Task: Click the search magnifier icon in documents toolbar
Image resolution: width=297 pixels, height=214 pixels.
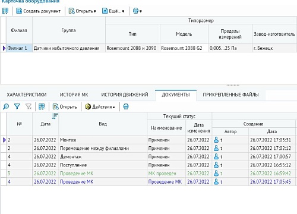Action: tap(6, 106)
